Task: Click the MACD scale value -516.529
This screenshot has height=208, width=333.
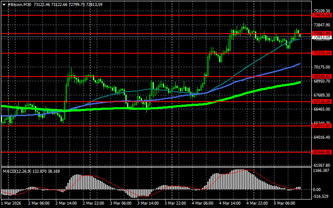Action: click(x=321, y=197)
